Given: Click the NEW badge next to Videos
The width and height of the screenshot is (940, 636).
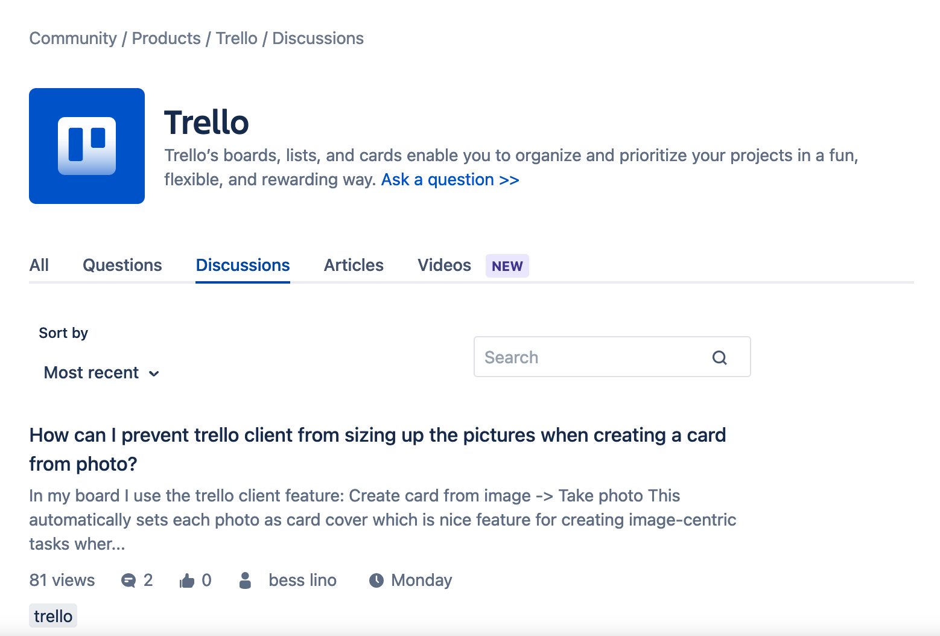Looking at the screenshot, I should click(507, 266).
